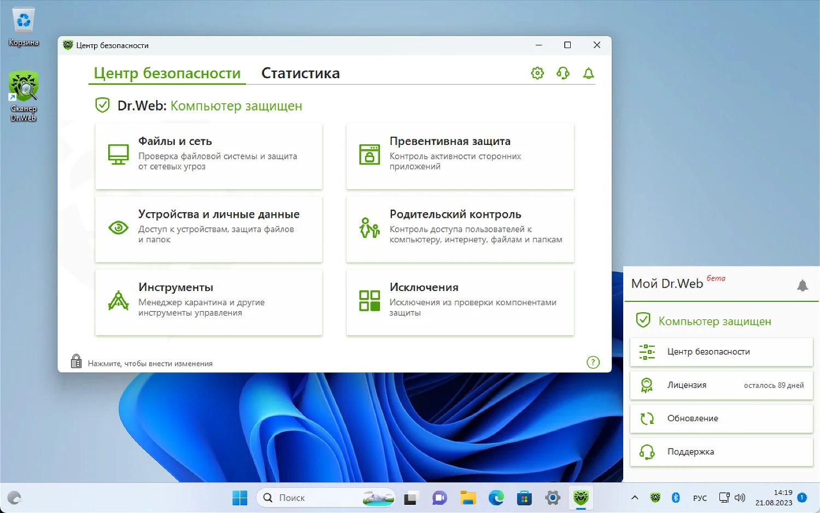Open Обновление in Мой Dr.Web panel
The width and height of the screenshot is (820, 513).
(x=721, y=418)
